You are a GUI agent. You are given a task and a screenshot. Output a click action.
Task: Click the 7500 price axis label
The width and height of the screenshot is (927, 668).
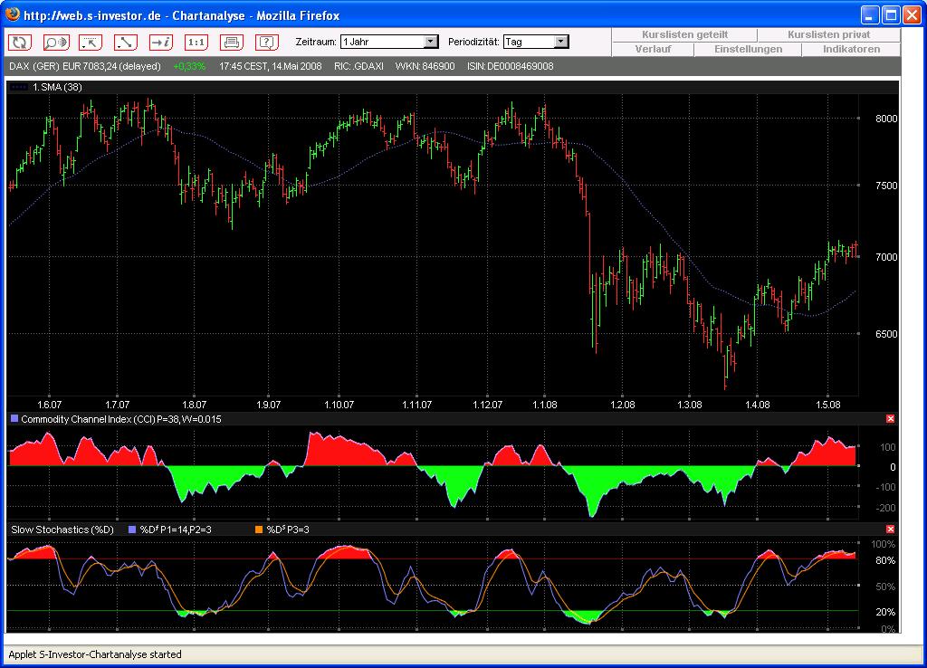tap(886, 185)
